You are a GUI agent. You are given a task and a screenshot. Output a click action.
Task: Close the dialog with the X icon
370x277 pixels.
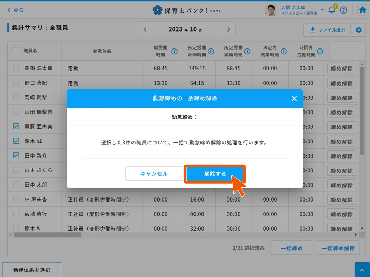click(294, 99)
